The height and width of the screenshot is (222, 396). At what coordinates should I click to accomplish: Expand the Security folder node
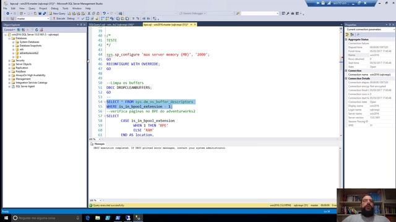[x=9, y=60]
